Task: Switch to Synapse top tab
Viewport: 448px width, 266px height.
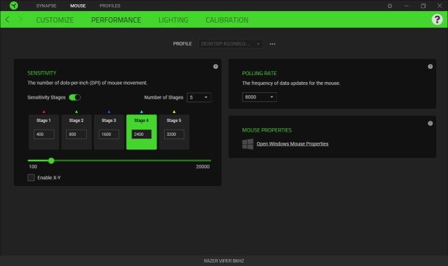Action: [x=46, y=6]
